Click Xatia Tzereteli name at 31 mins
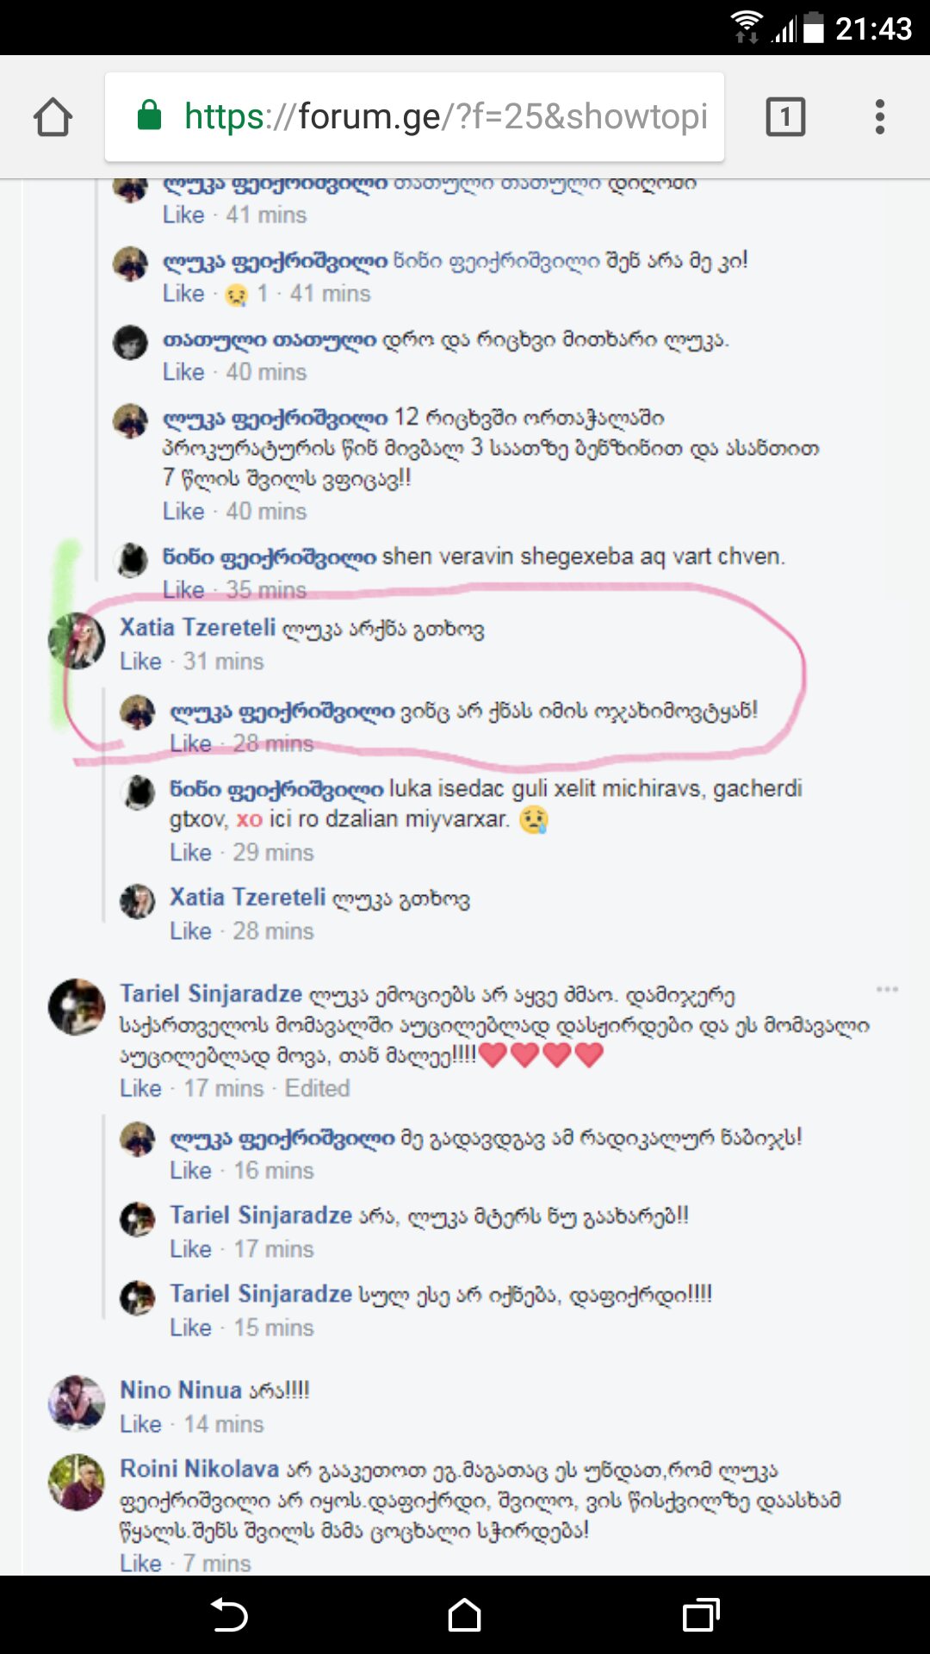Screen dimensions: 930x1654 198,627
